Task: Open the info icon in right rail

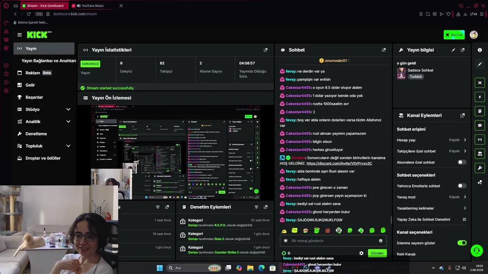Action: click(480, 50)
